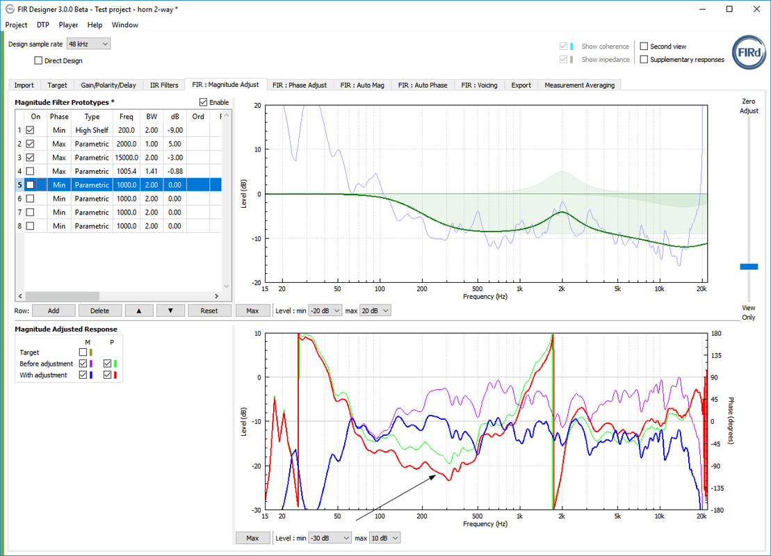Enable the Second view option

tap(643, 46)
